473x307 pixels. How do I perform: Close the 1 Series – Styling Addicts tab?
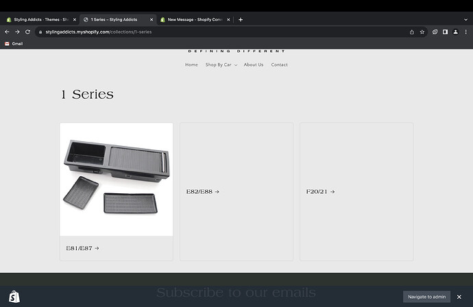151,20
